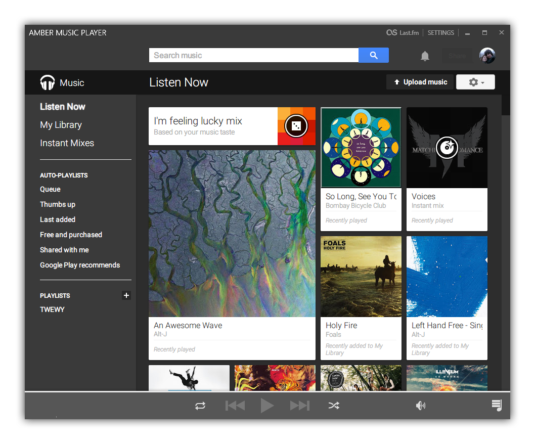Focus the Search music field
Screen dimensions: 535x444
pyautogui.click(x=253, y=55)
